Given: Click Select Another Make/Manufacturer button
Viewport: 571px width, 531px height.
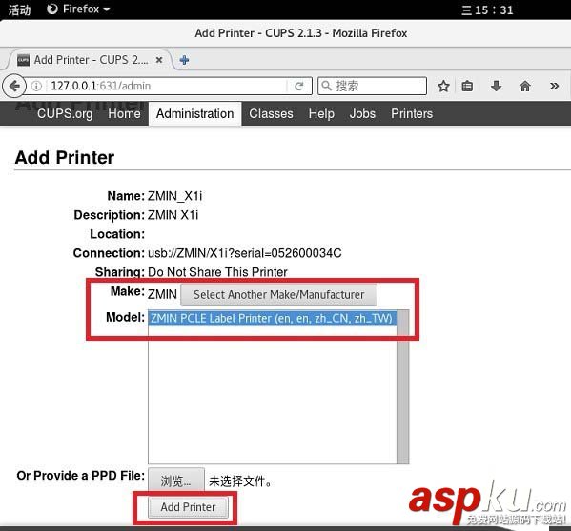Looking at the screenshot, I should pos(278,295).
